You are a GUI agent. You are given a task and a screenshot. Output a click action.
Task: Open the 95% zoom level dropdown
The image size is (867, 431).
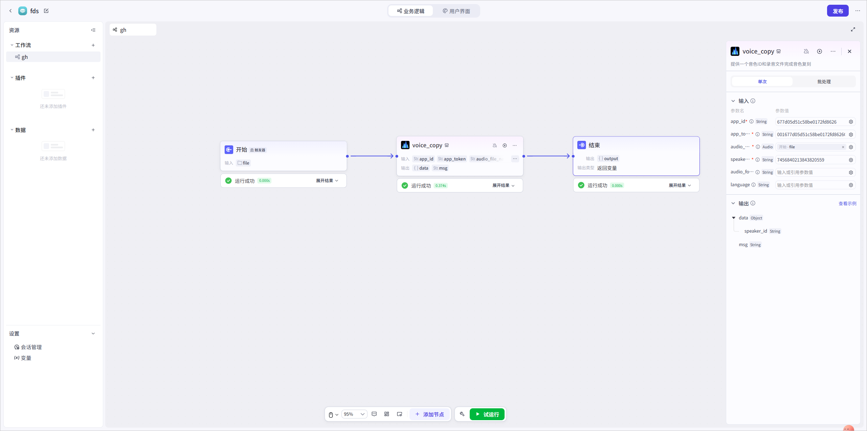pos(354,414)
